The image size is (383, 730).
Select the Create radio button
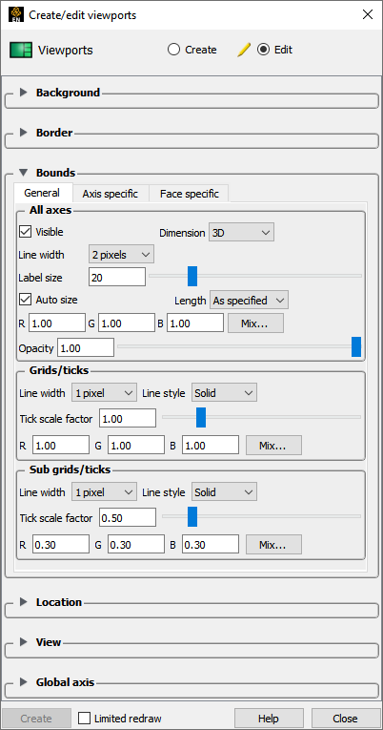[173, 50]
